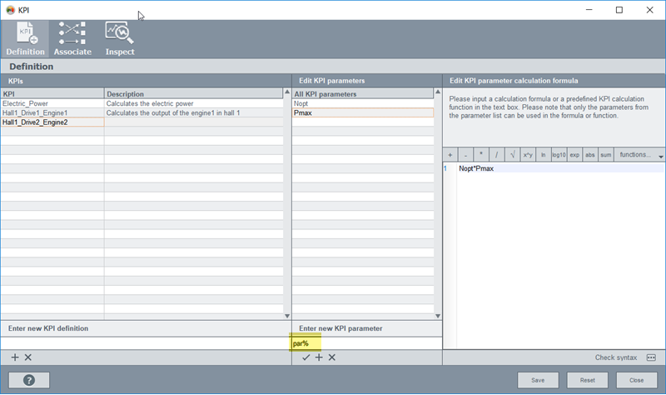Insert the log10 function
This screenshot has height=395, width=666.
559,155
